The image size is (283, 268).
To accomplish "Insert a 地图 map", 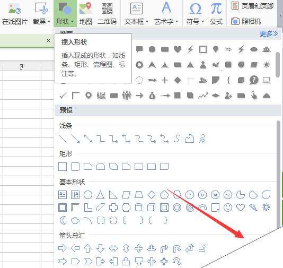I will point(86,14).
